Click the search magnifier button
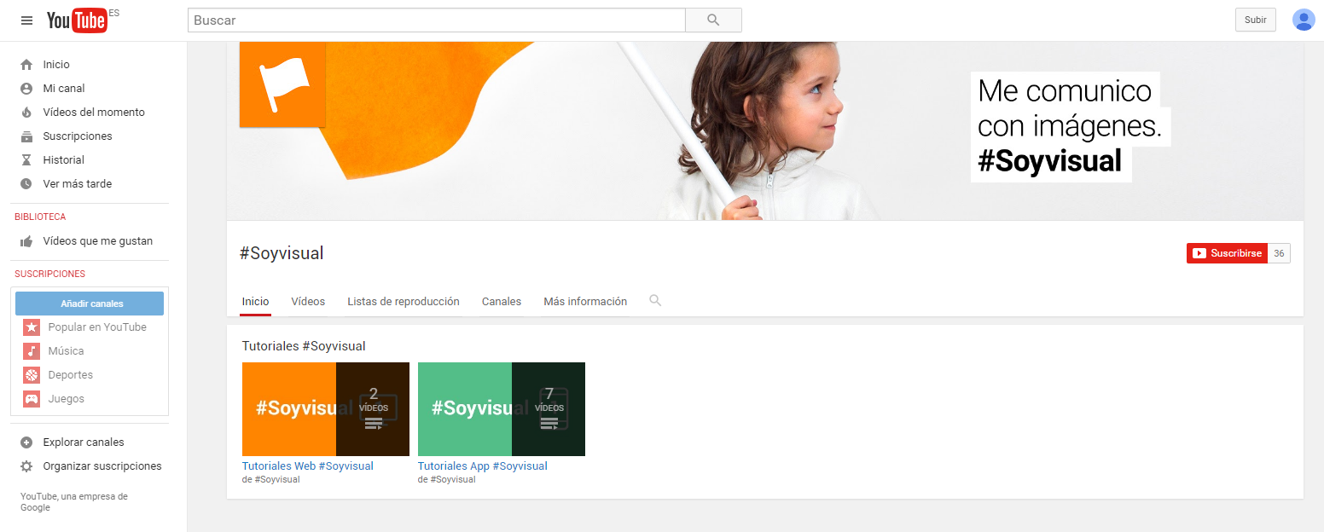1324x532 pixels. click(x=713, y=20)
